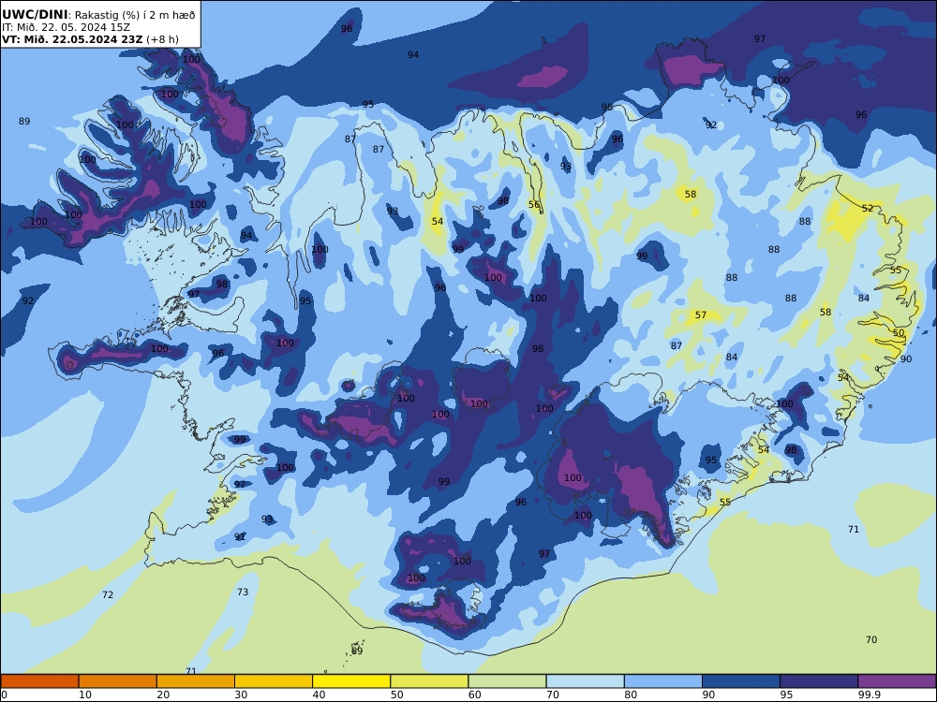The image size is (937, 702).
Task: Click the '60' legend tick label
Action: coord(474,695)
